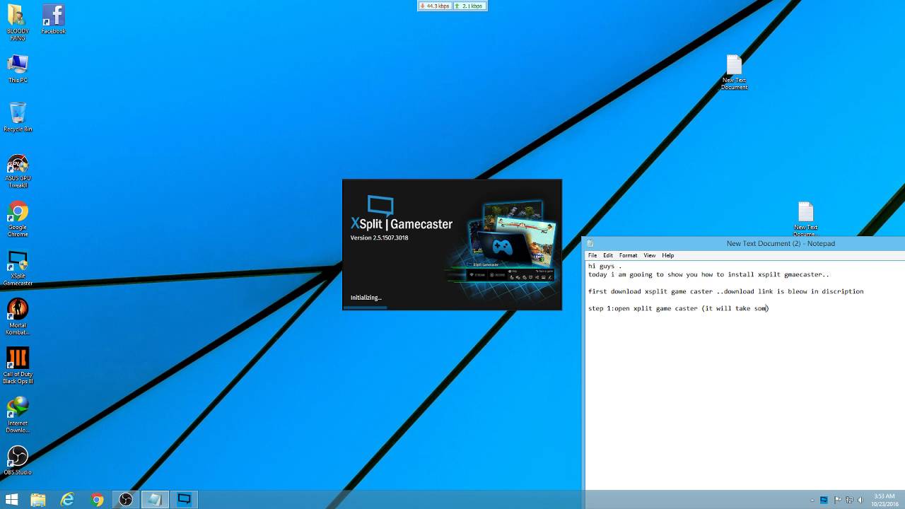Viewport: 905px width, 509px height.
Task: Select the Internet Download Manager shortcut
Action: coord(17,414)
